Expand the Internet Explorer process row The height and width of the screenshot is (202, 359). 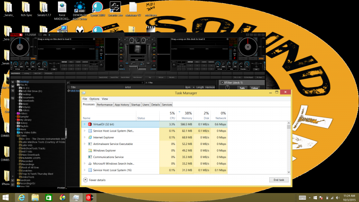[x=84, y=137]
